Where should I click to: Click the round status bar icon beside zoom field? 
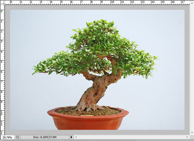[17, 137]
